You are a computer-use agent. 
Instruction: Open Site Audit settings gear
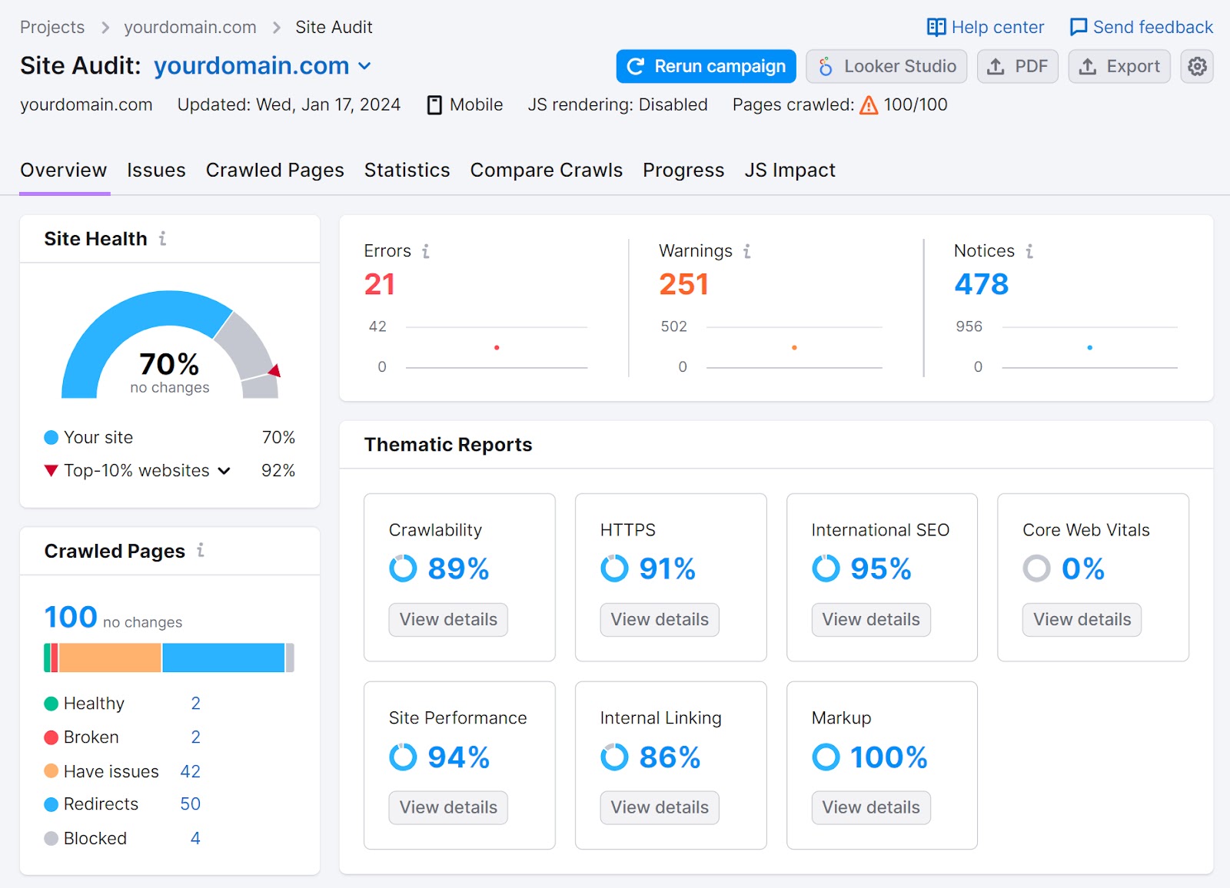click(x=1196, y=66)
